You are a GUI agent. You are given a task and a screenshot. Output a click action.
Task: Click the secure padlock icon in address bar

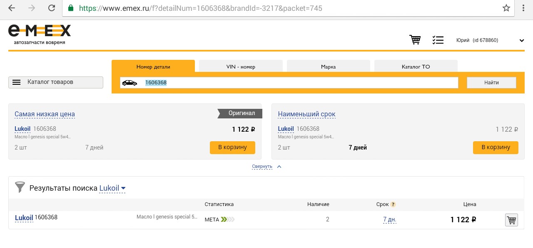point(70,8)
